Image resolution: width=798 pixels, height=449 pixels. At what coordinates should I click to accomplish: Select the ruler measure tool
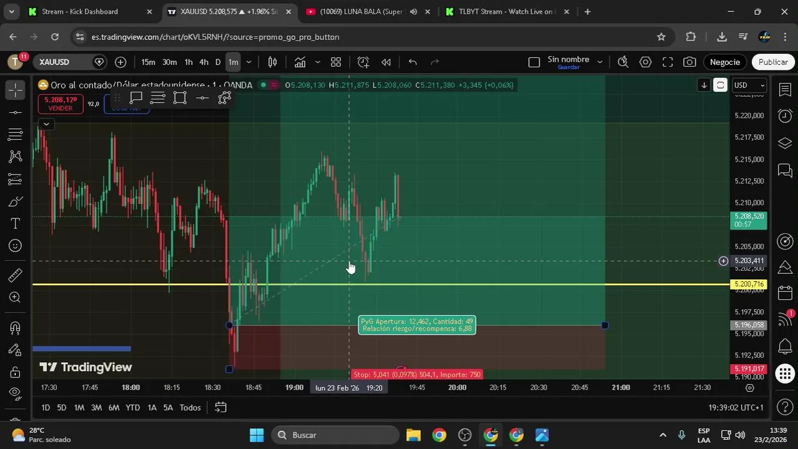16,275
